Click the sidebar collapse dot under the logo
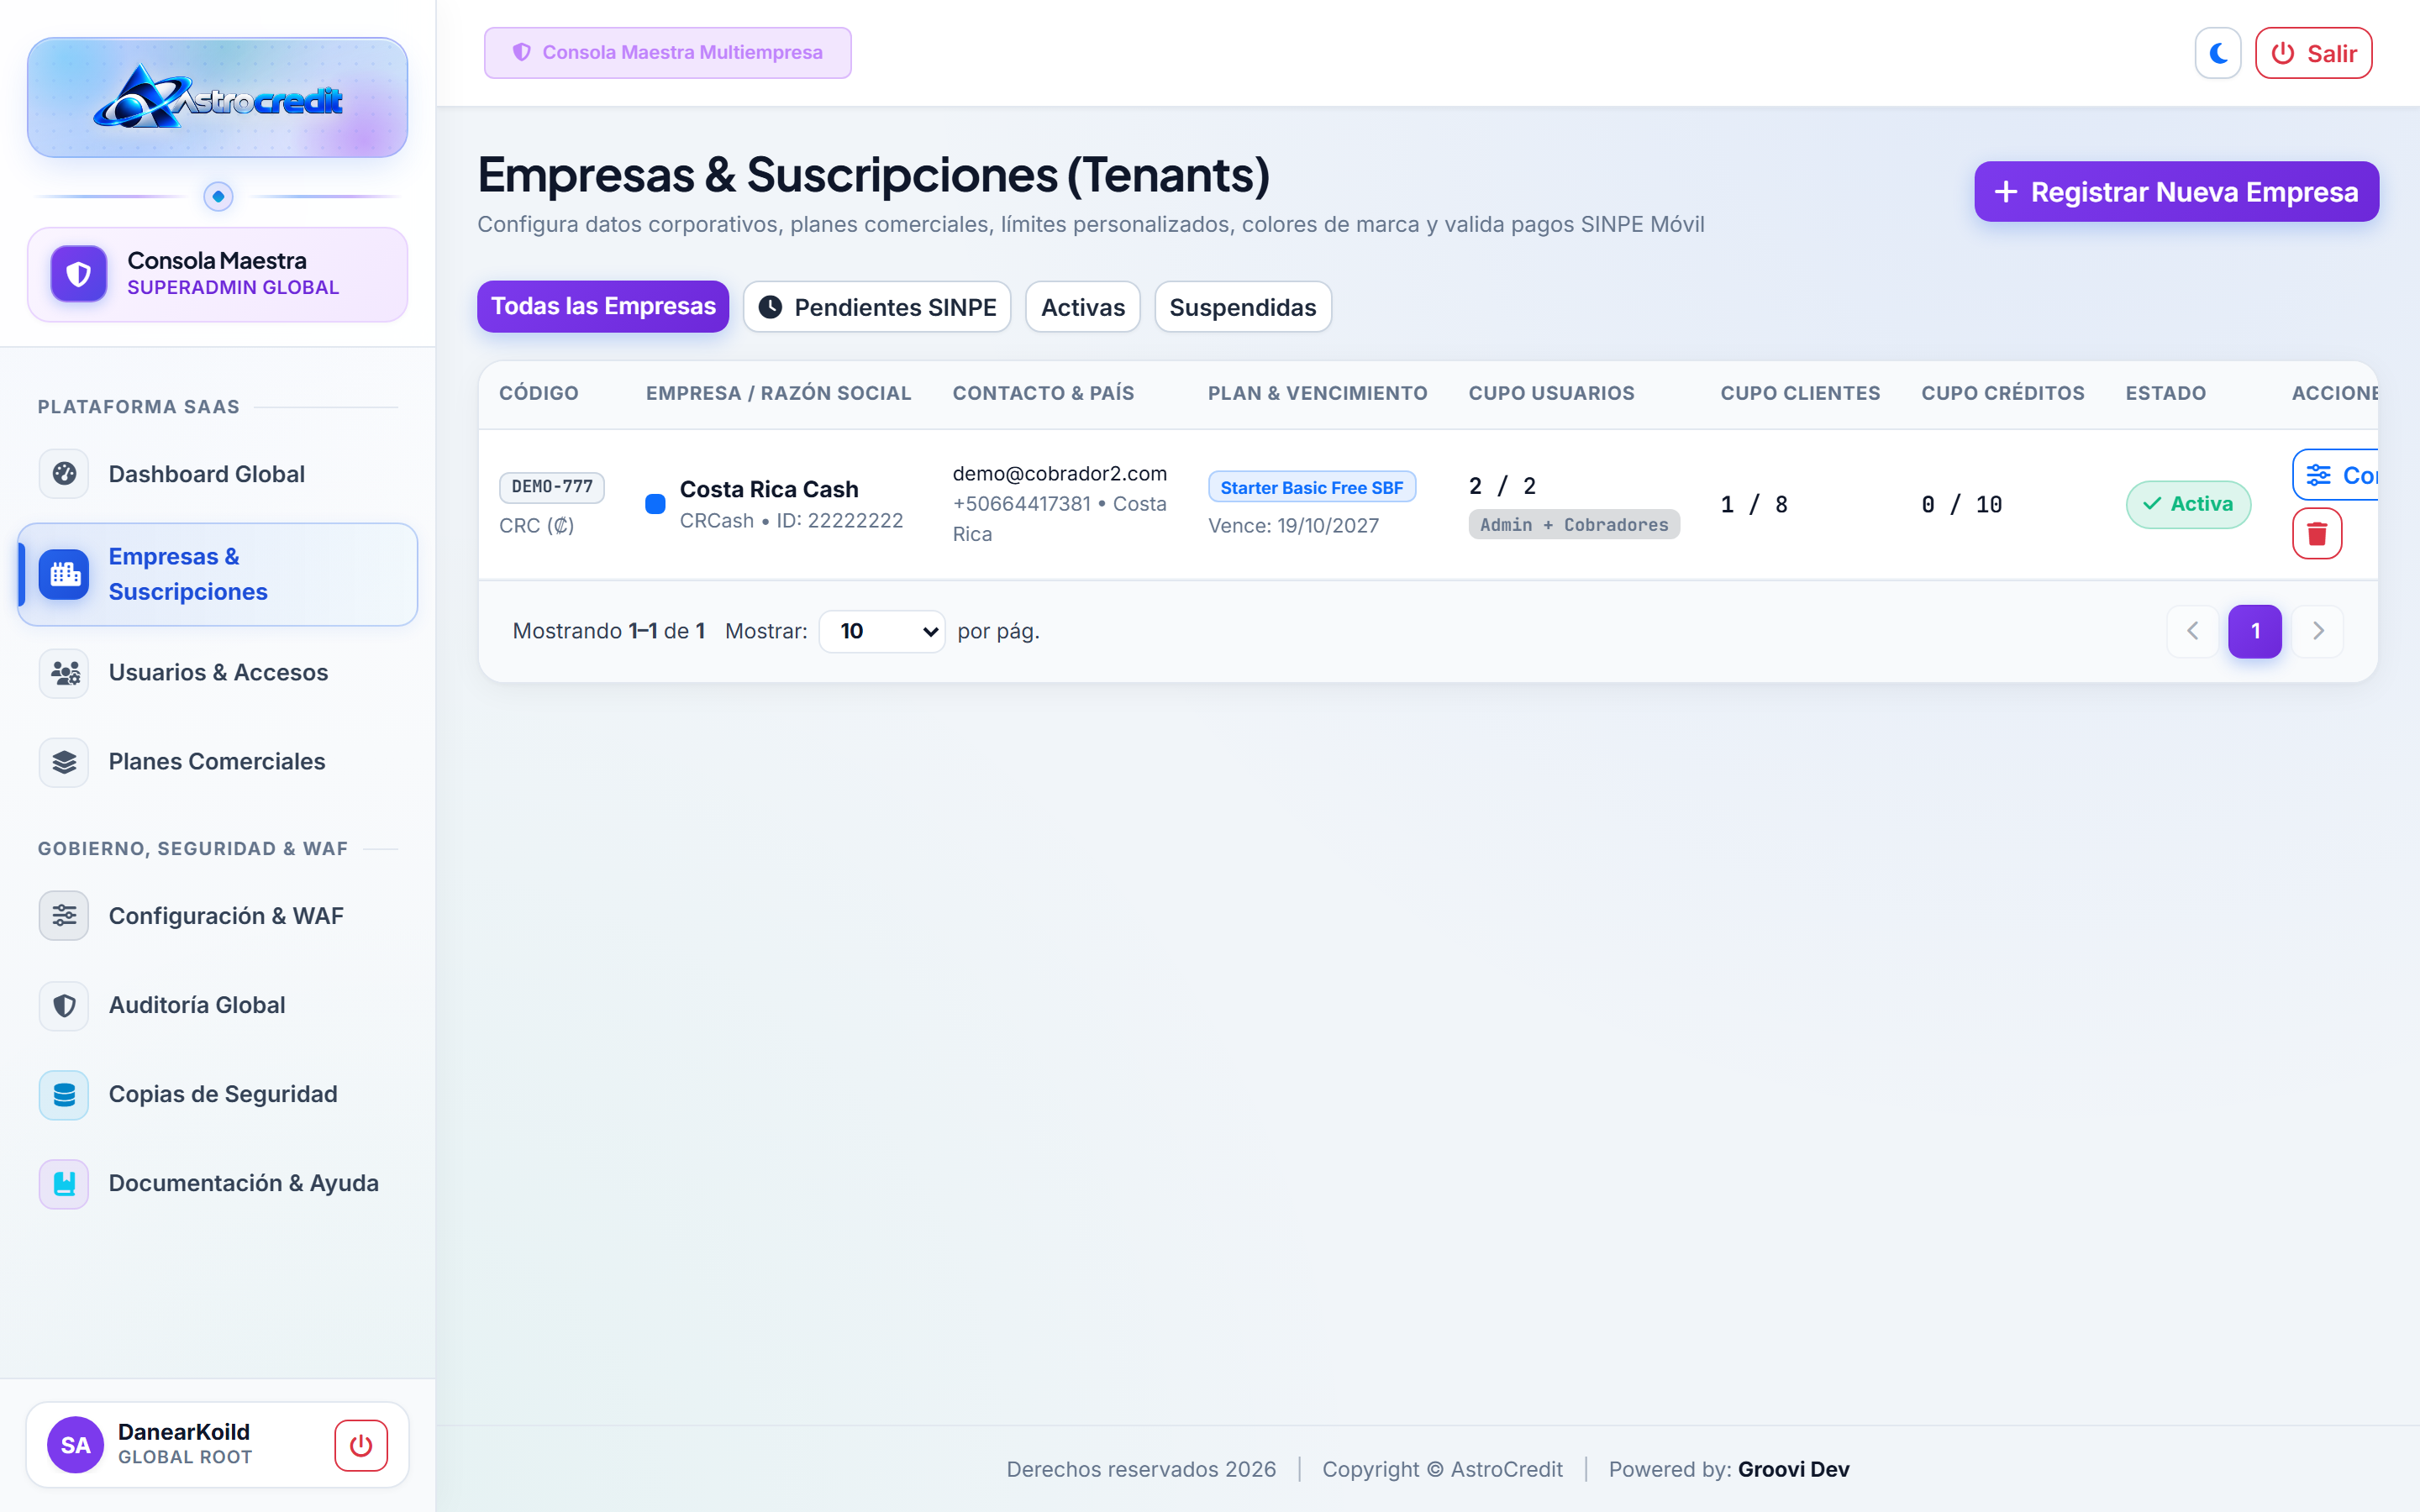 pos(218,196)
